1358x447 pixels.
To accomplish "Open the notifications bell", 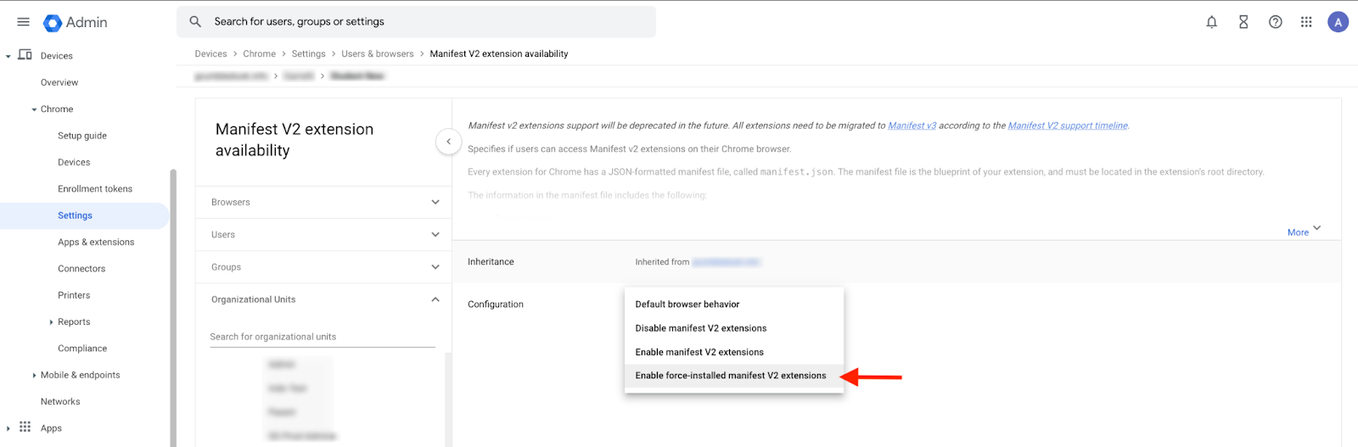I will click(1212, 22).
